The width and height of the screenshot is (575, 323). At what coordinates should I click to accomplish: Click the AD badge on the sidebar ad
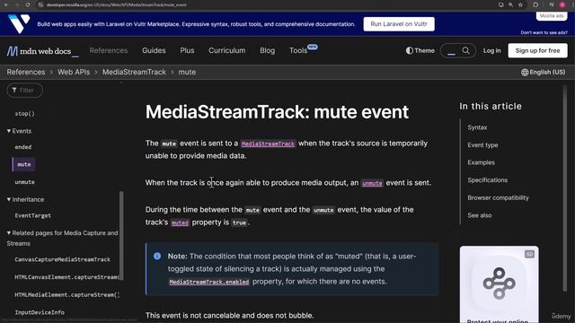529,254
